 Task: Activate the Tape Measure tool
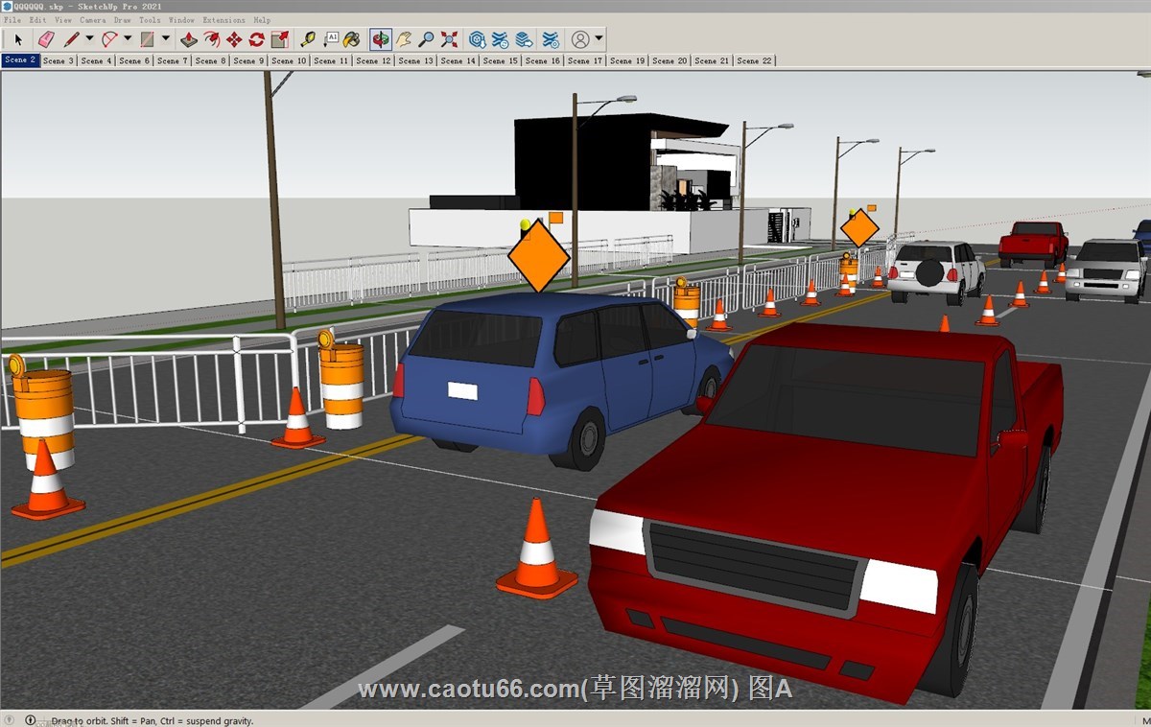pos(307,39)
